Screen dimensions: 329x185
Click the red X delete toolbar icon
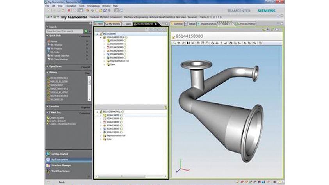coord(69,11)
